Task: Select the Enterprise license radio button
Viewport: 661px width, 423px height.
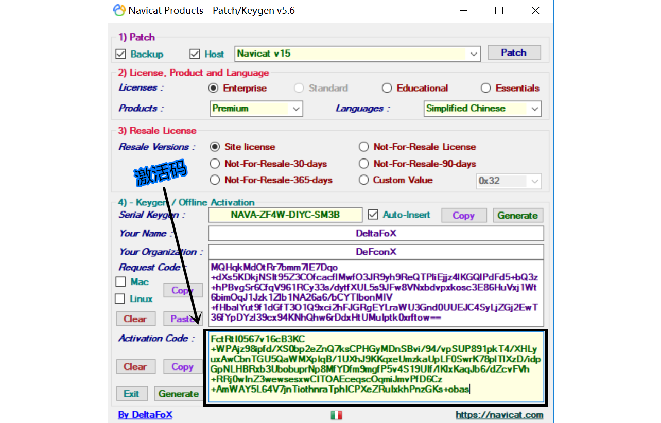Action: pos(213,88)
